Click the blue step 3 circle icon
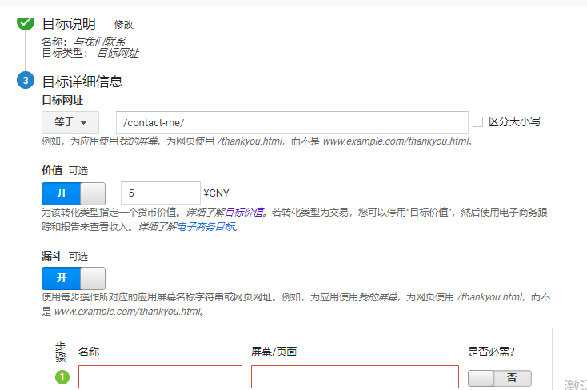 (26, 80)
